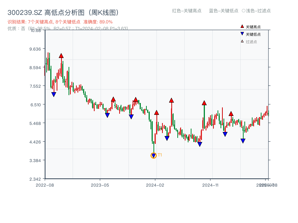The width and height of the screenshot is (298, 223).
Task: Select the highest red key-high marker near 9.2
Action: pyautogui.click(x=61, y=56)
